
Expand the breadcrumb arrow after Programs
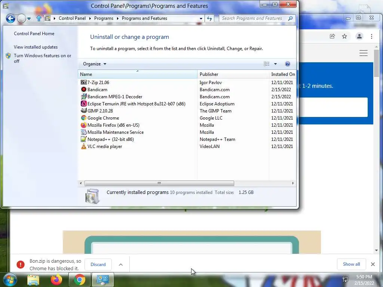tap(118, 19)
